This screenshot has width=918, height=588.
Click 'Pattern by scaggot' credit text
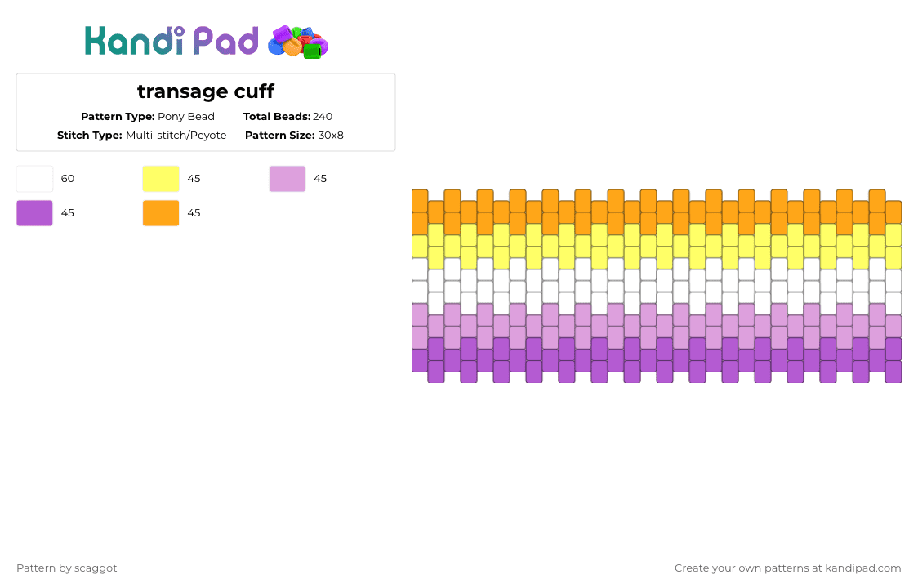pyautogui.click(x=67, y=568)
